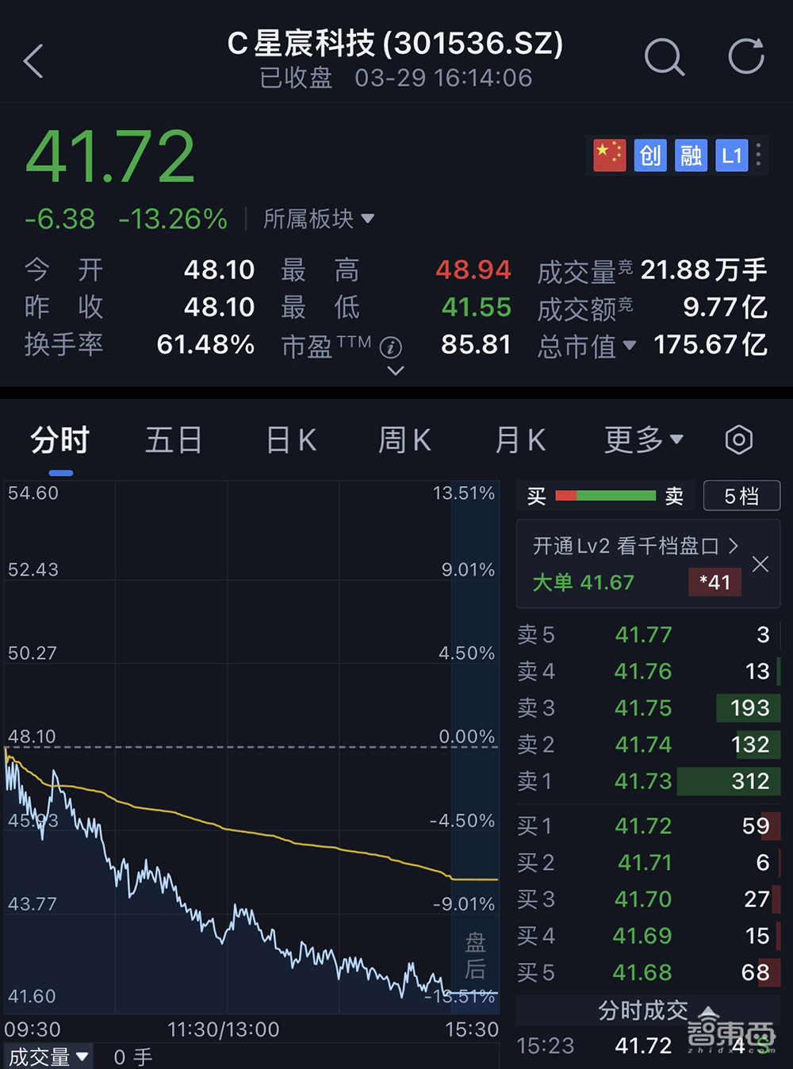Tap the buy-sell ratio gauge bar
The width and height of the screenshot is (793, 1069).
click(605, 495)
